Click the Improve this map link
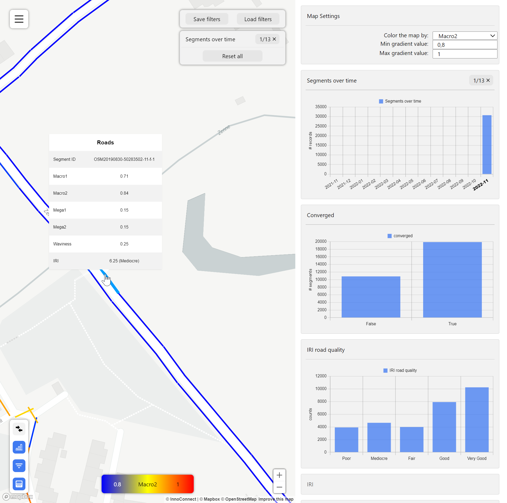Screen dimensions: 507x503 276,499
